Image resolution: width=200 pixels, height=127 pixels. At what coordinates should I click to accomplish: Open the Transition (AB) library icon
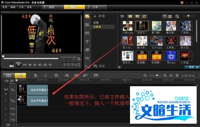coord(87,33)
